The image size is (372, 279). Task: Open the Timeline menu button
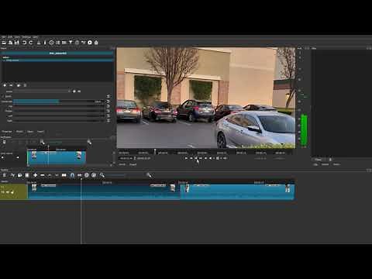click(4, 175)
